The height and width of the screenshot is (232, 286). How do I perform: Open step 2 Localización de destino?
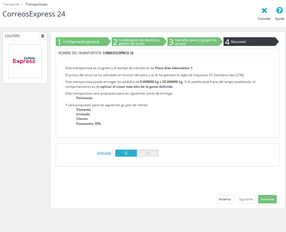[138, 41]
